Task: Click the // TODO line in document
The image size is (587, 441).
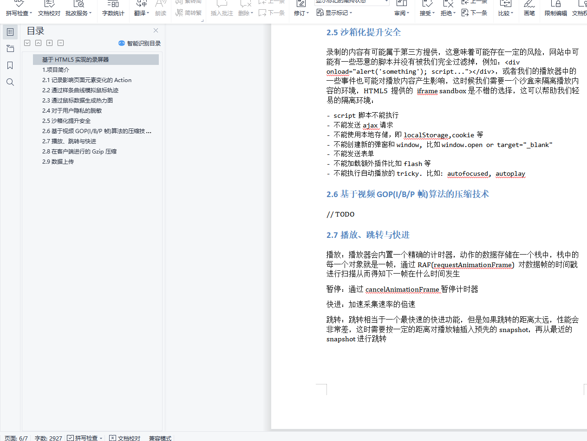Action: click(x=340, y=214)
